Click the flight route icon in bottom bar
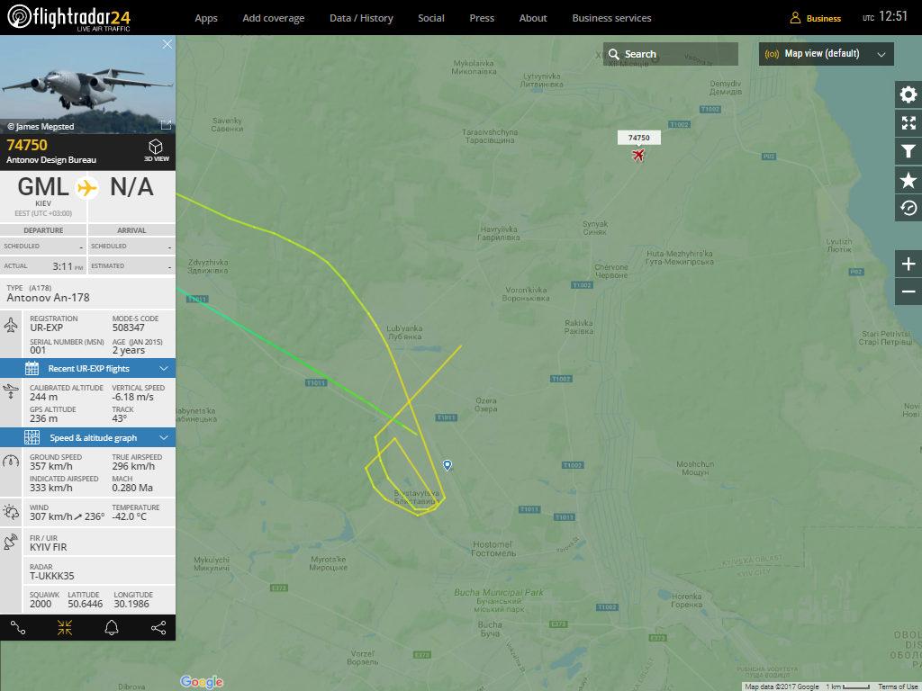Screen dimensions: 922x691 [x=18, y=628]
